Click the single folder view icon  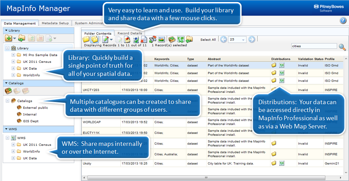tap(86, 40)
